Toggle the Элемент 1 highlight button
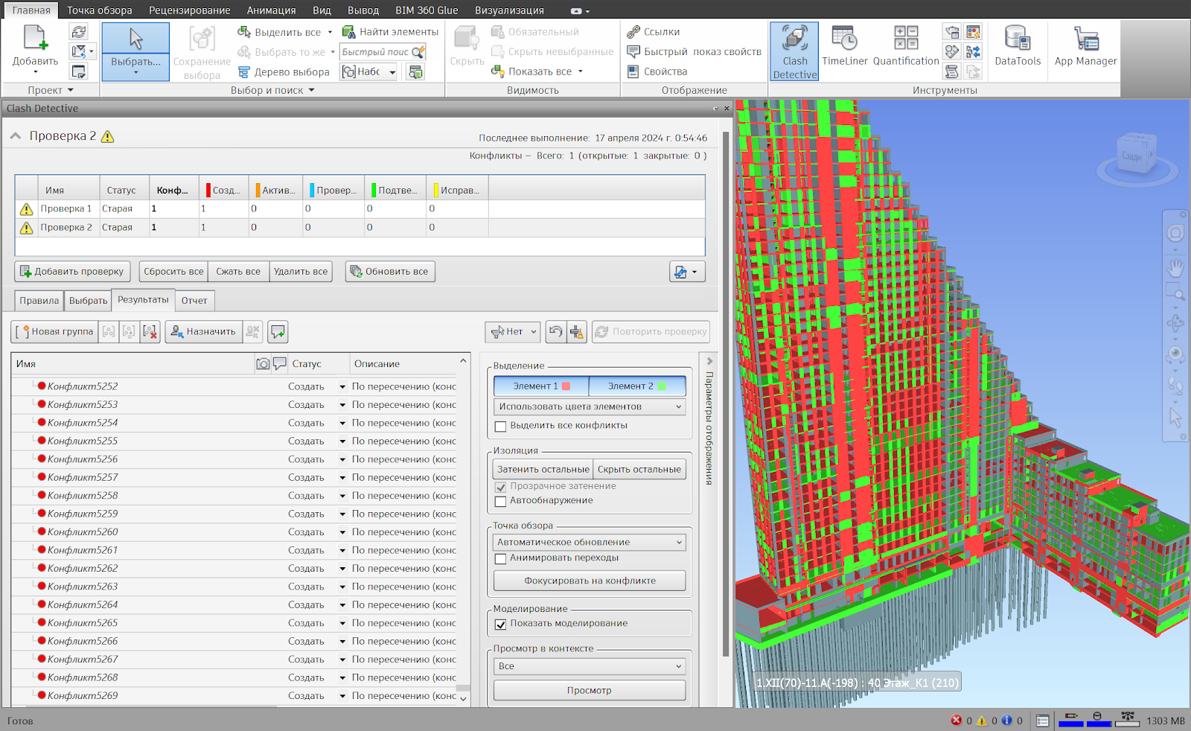The image size is (1191, 731). (541, 386)
